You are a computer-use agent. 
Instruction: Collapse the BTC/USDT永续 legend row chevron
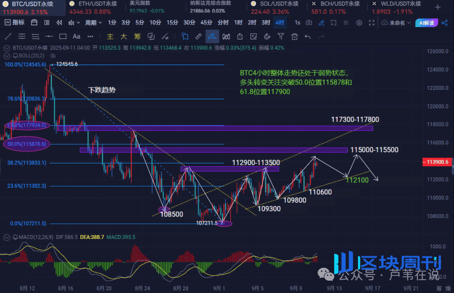[7, 48]
